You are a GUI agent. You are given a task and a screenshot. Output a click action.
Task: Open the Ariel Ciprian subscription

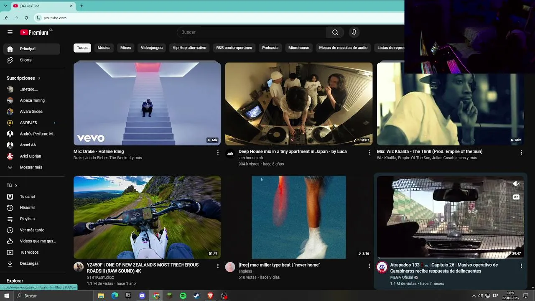coord(32,156)
